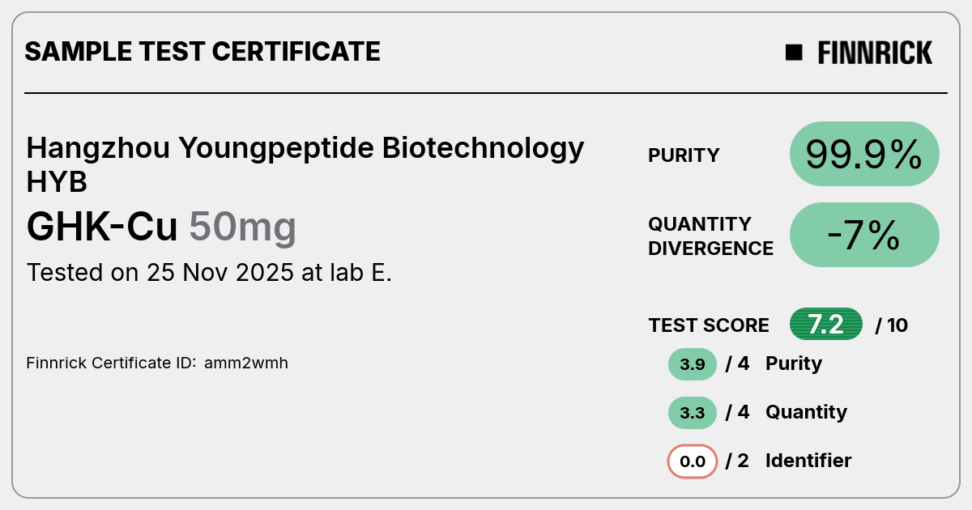Select the 99.9% purity badge
The height and width of the screenshot is (510, 972).
click(864, 154)
